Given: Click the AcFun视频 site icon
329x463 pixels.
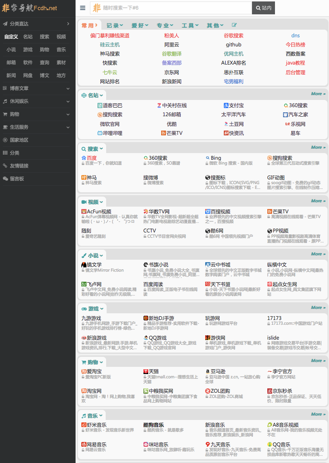Looking at the screenshot, I should coord(84,211).
